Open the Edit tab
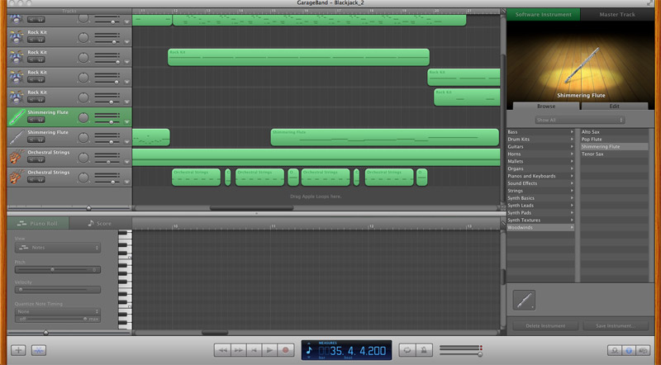 (x=614, y=107)
